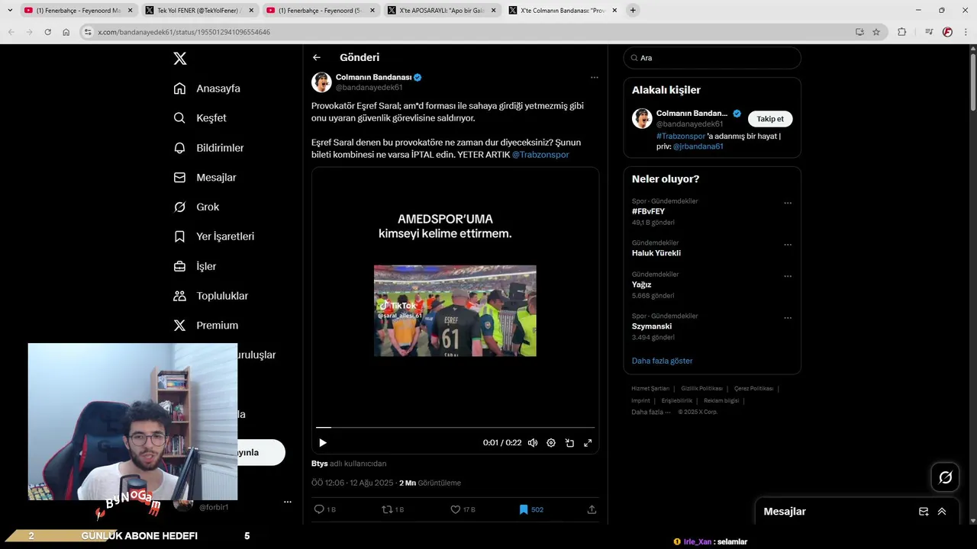Open Chrome three-dot menu
The width and height of the screenshot is (977, 549).
click(966, 32)
